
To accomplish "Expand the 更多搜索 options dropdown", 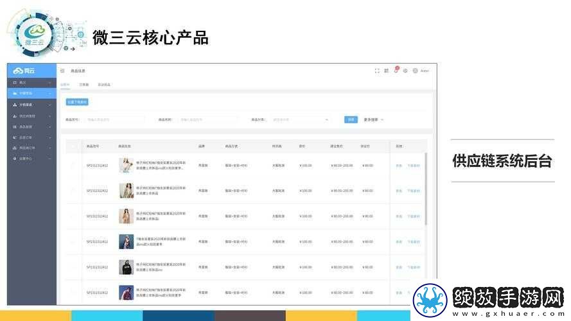I will click(374, 119).
